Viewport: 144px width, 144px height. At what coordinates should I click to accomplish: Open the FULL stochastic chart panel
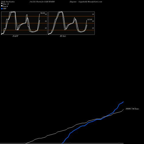[71, 23]
